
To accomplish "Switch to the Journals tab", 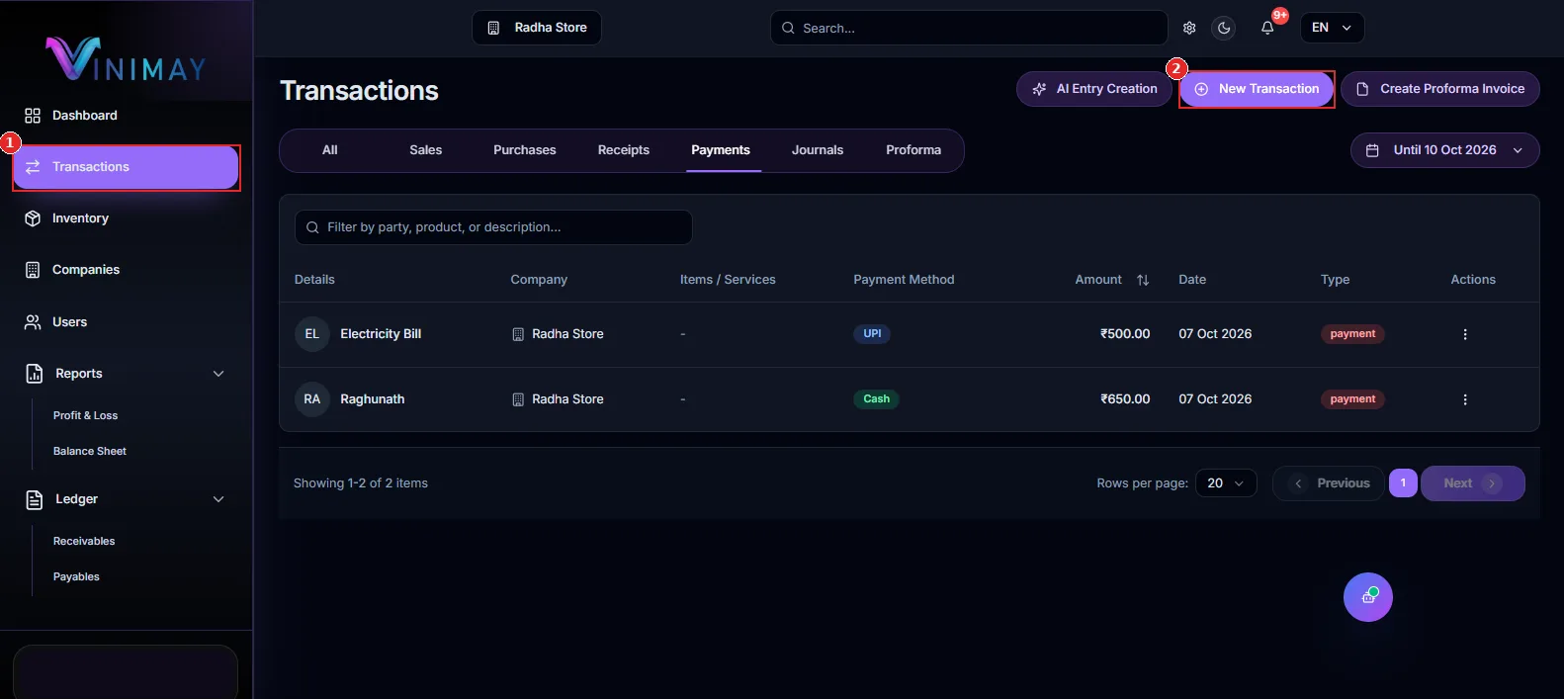I will pyautogui.click(x=818, y=150).
